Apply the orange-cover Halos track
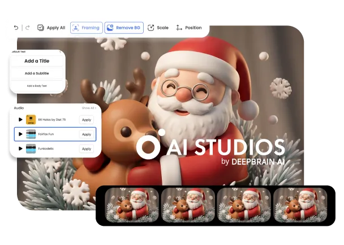The image size is (344, 245). click(87, 120)
